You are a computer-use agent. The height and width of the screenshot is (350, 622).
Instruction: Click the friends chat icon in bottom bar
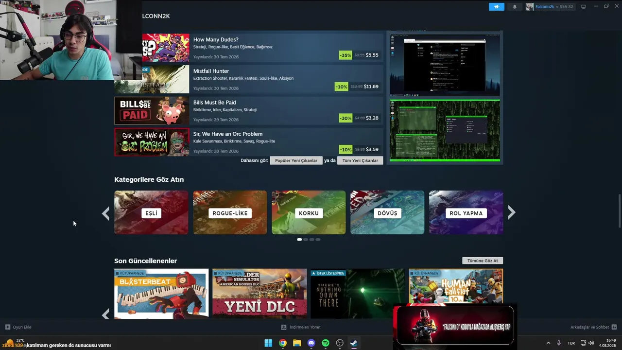[614, 327]
